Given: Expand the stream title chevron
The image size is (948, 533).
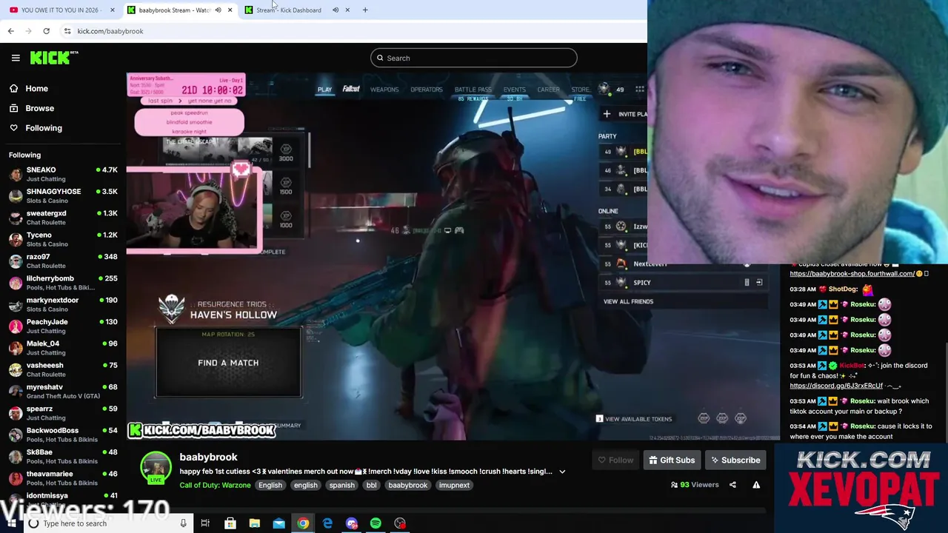Looking at the screenshot, I should tap(562, 472).
